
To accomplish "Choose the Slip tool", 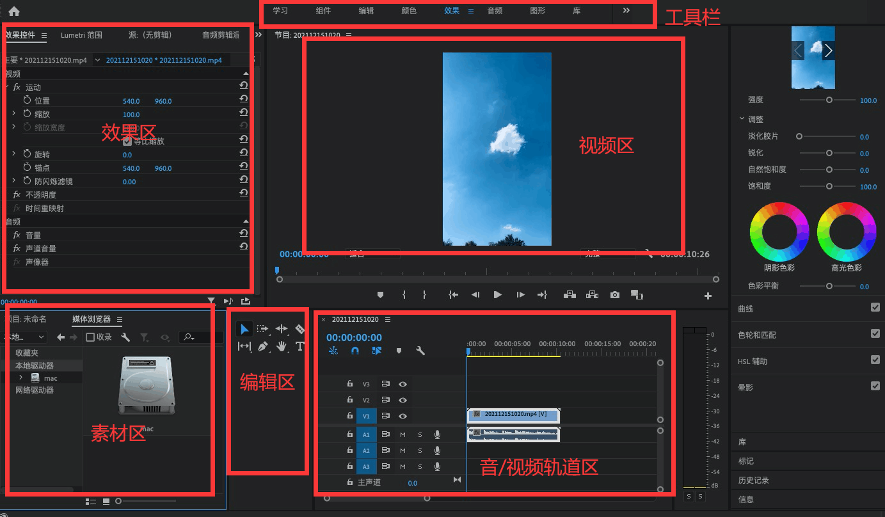I will click(x=244, y=346).
